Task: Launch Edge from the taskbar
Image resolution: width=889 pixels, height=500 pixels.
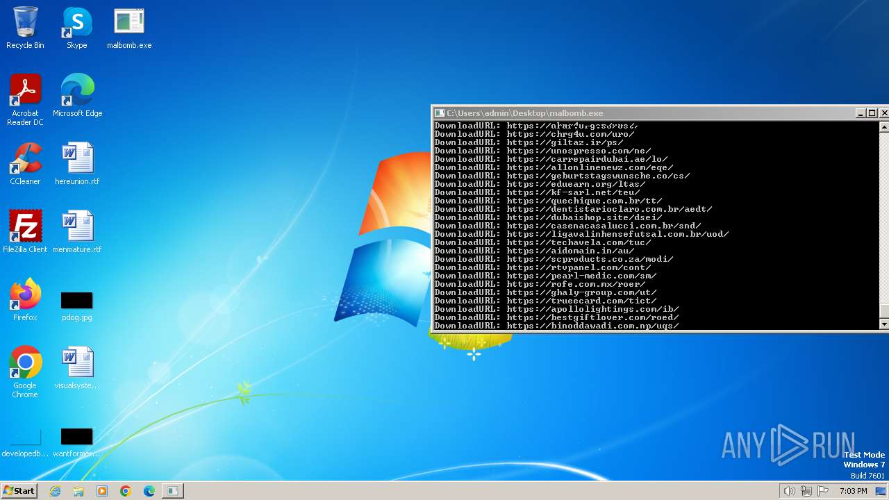Action: click(149, 491)
